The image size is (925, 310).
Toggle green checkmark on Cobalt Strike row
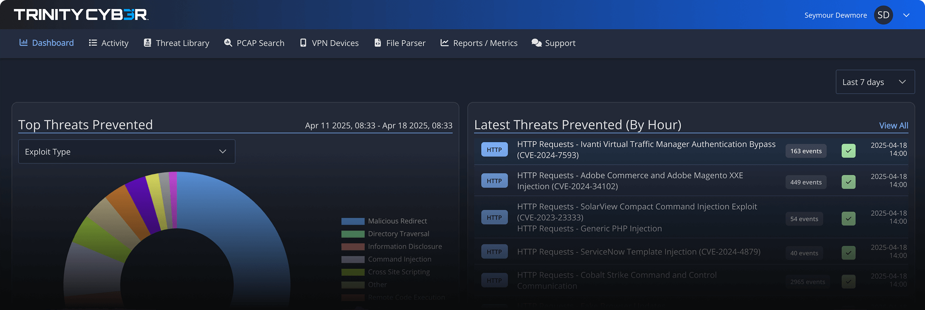pos(848,282)
